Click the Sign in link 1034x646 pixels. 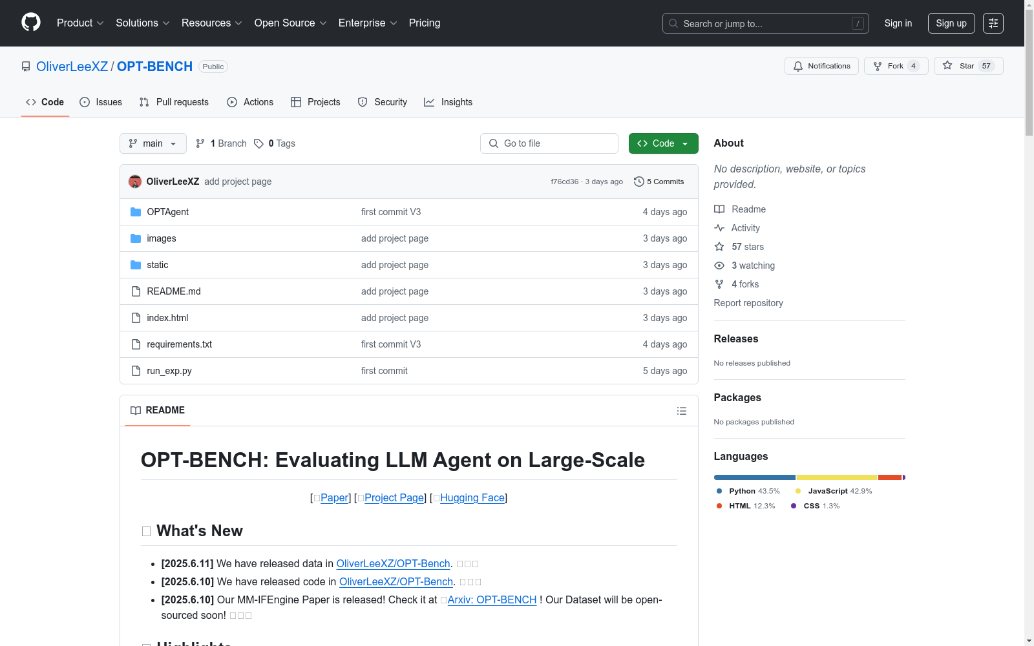point(898,23)
